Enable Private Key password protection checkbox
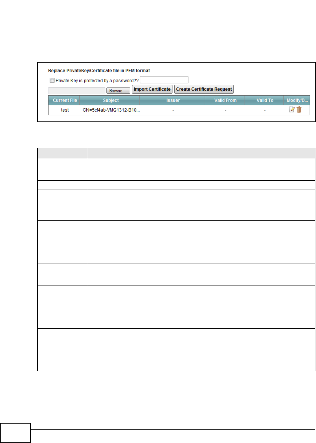 pos(52,80)
